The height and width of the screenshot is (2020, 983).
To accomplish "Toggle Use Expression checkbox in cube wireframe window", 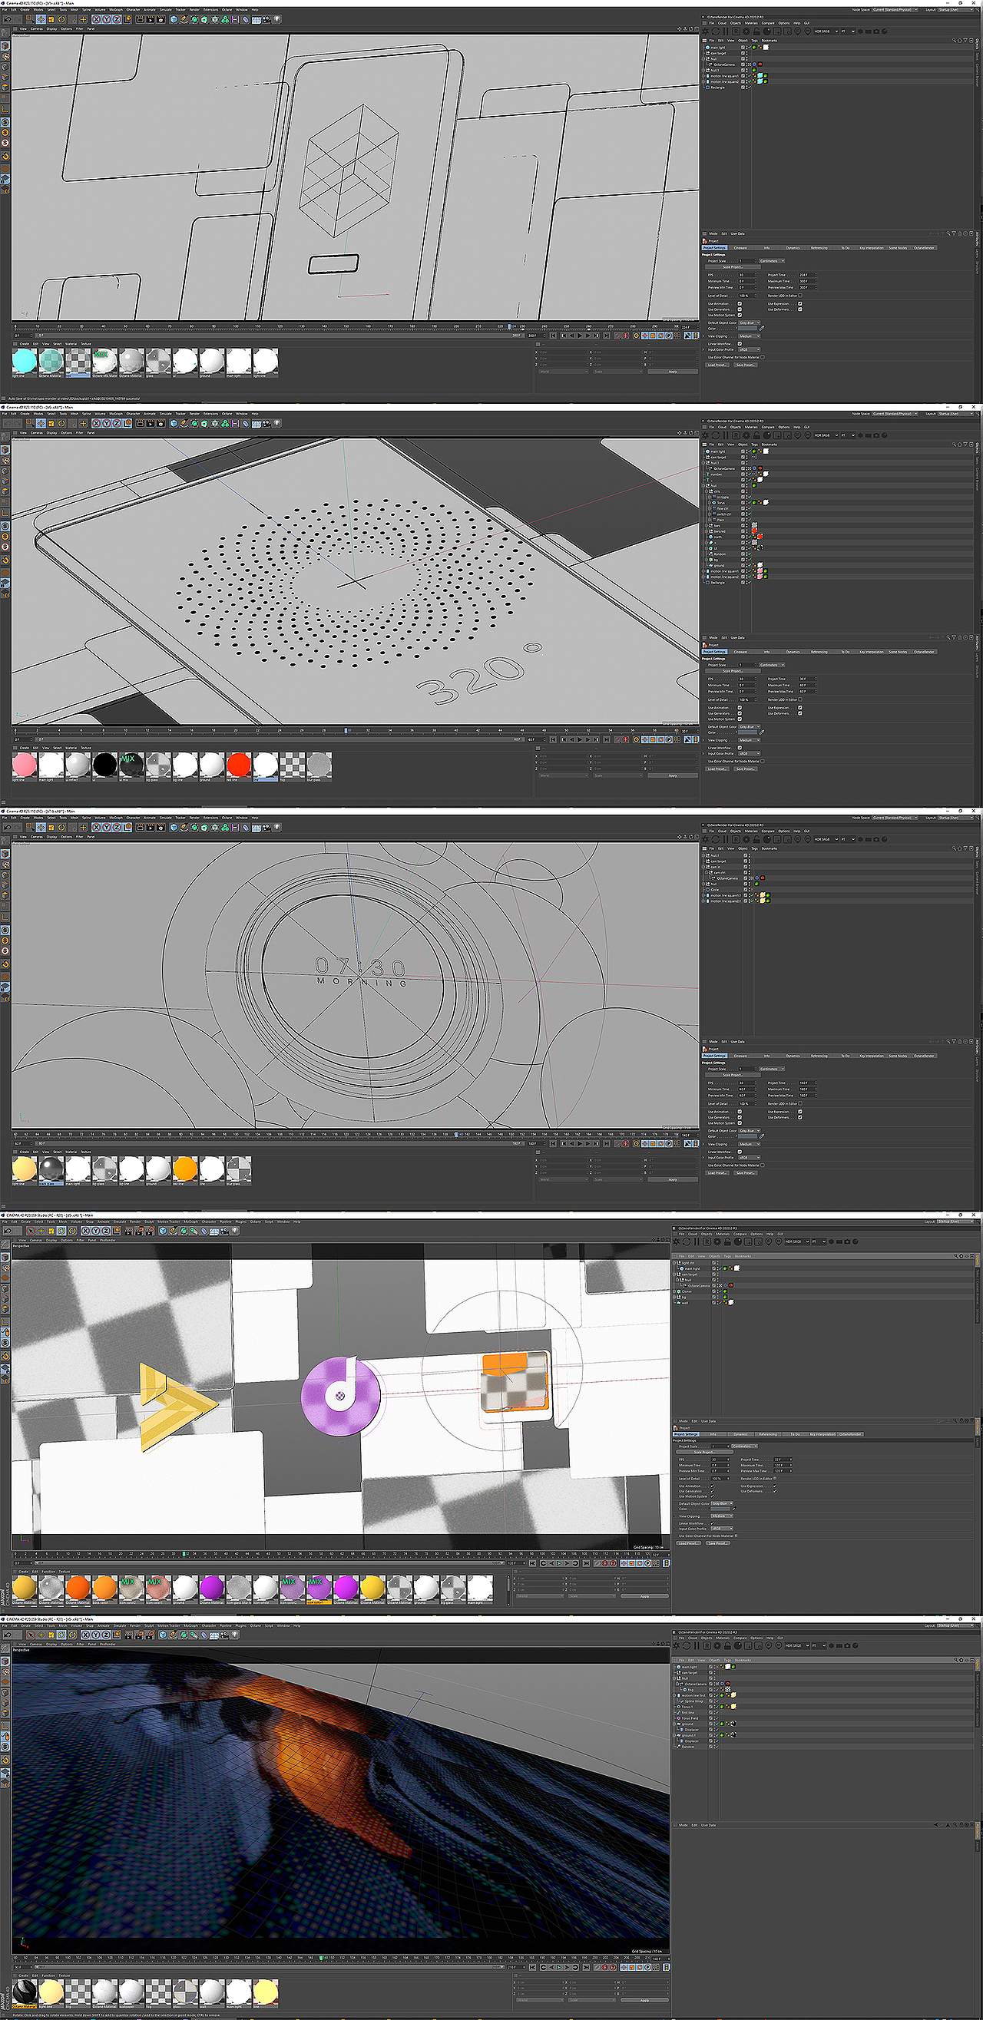I will 800,303.
